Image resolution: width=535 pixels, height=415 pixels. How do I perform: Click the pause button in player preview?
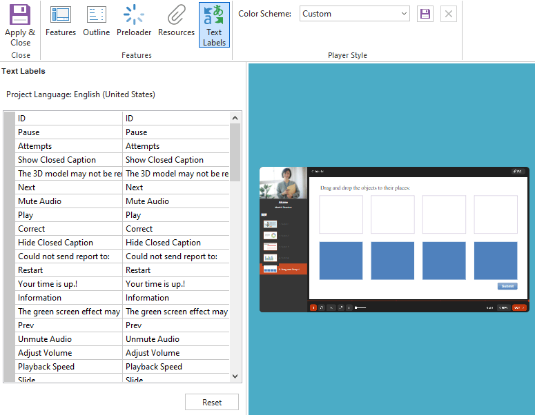[x=313, y=307]
